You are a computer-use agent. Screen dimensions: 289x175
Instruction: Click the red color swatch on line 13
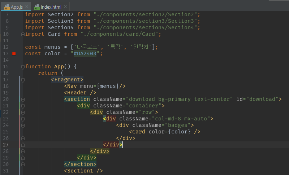click(x=14, y=54)
